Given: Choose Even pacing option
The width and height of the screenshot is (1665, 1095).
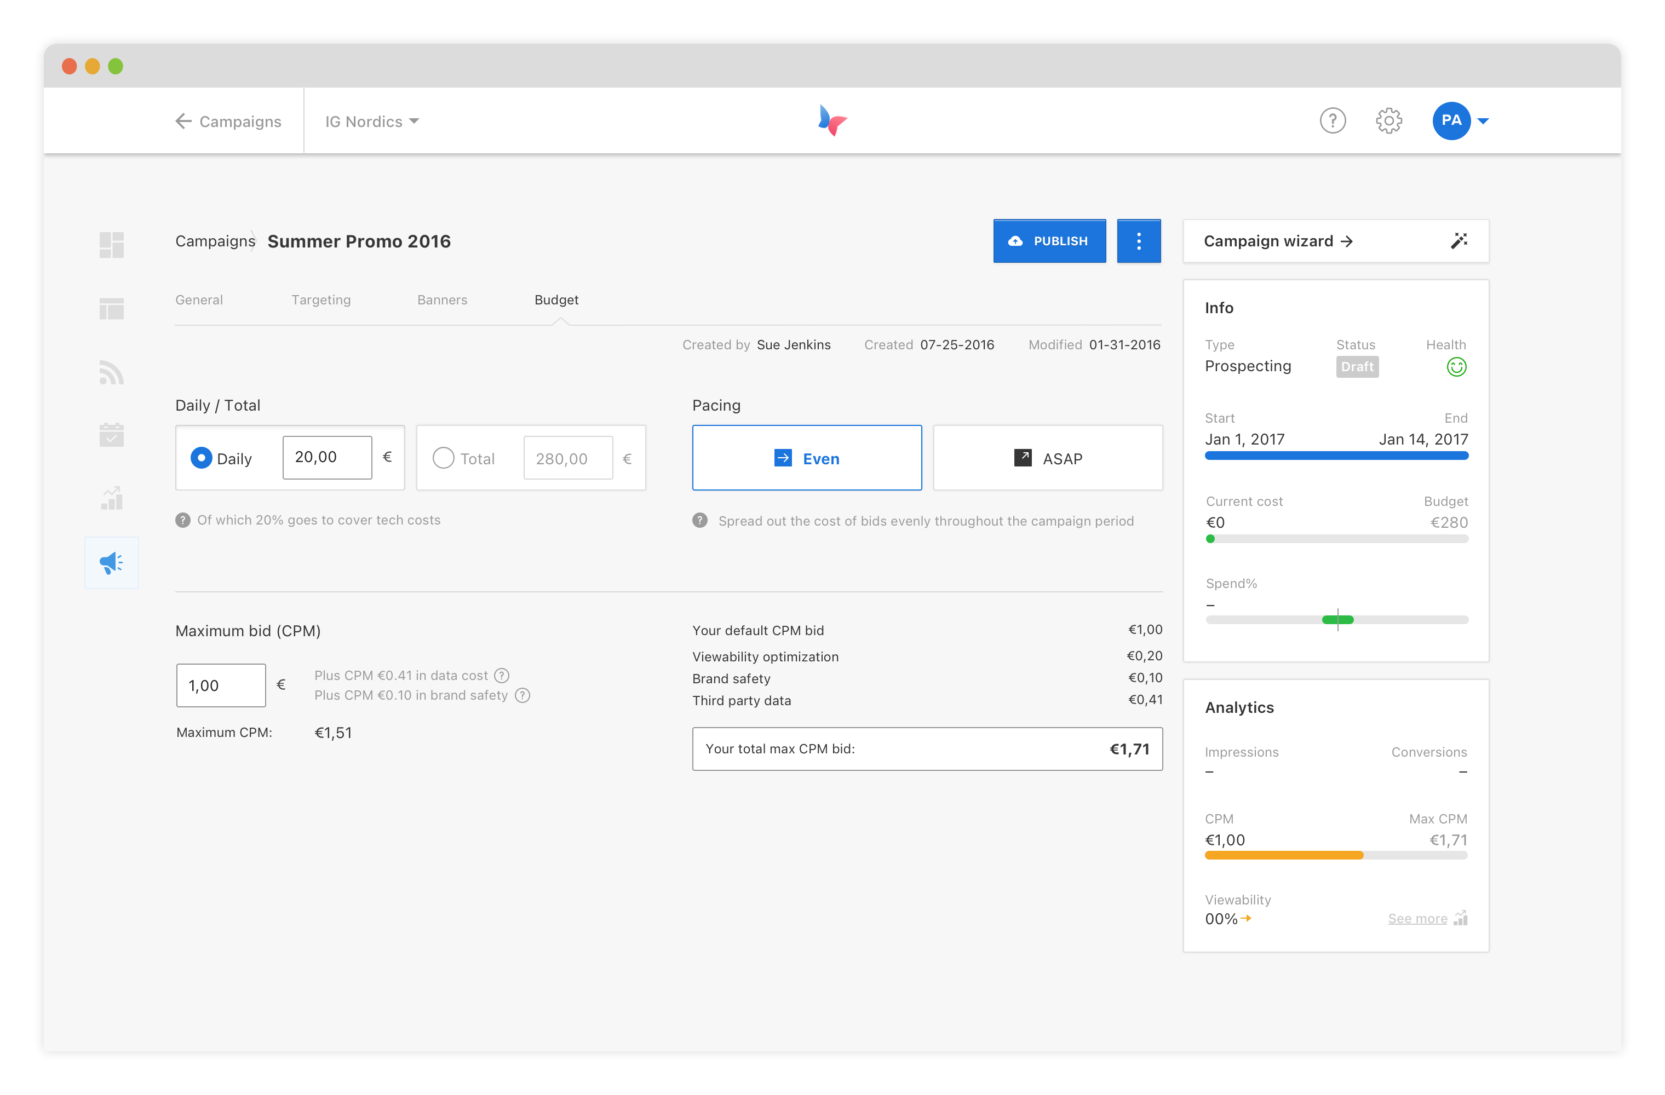Looking at the screenshot, I should [807, 458].
